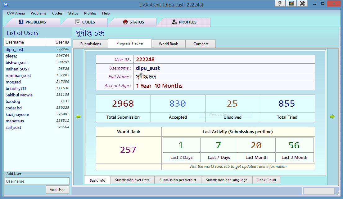Click the Last Month value 20
Image resolution: width=343 pixels, height=199 pixels.
point(256,145)
